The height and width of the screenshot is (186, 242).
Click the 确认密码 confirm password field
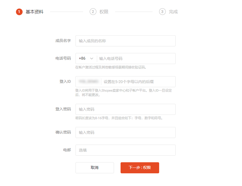coord(125,132)
